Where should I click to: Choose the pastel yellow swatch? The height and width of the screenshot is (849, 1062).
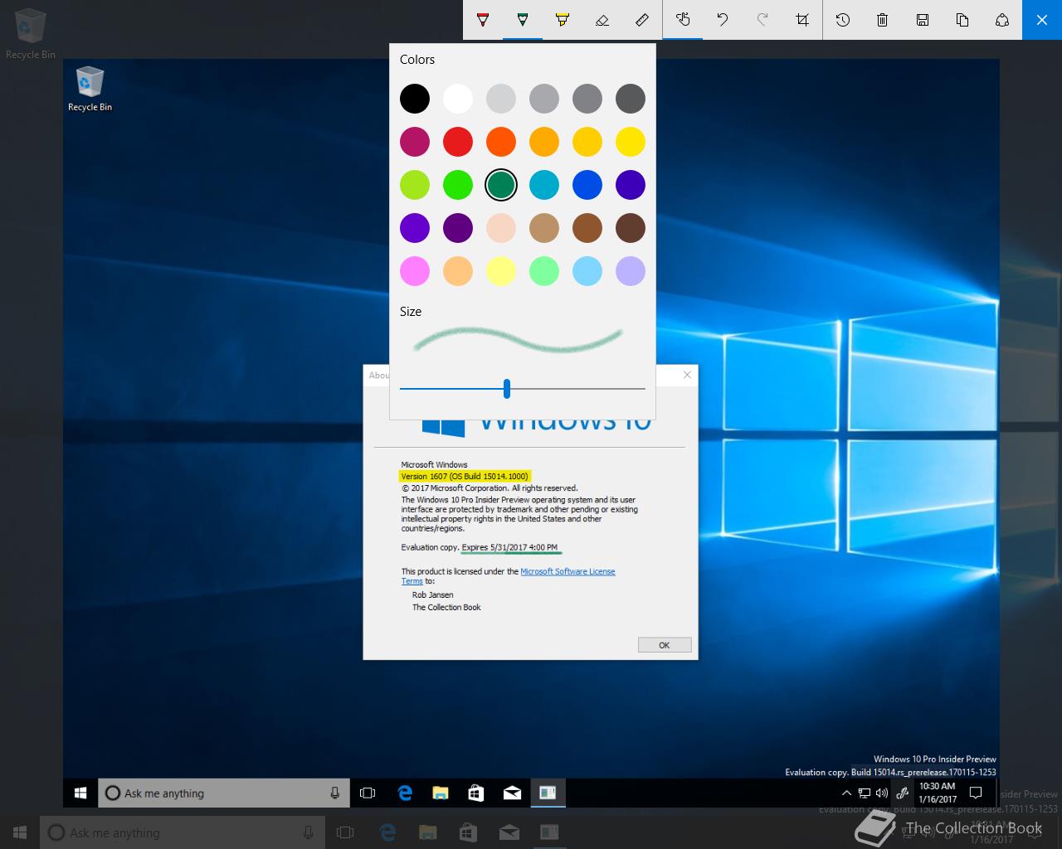[x=501, y=271]
